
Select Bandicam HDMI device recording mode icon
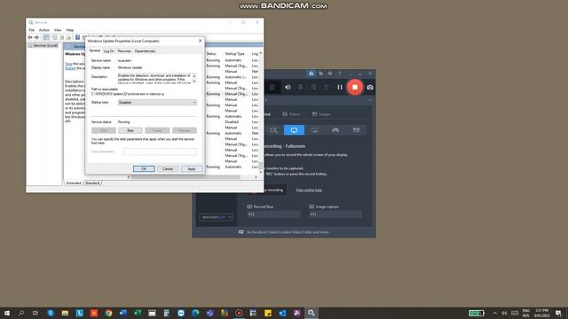pyautogui.click(x=356, y=130)
